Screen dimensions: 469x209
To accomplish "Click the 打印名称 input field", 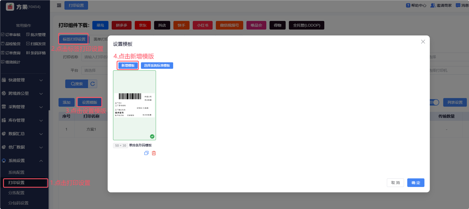I will [x=94, y=57].
